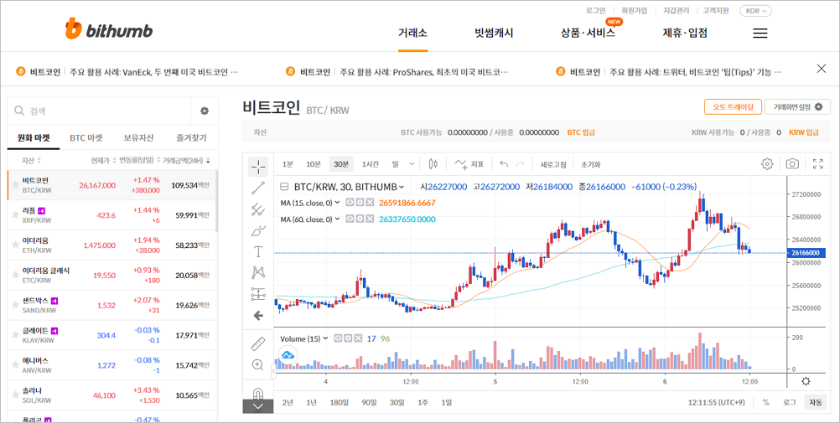
Task: Select the text annotation tool
Action: tap(257, 251)
